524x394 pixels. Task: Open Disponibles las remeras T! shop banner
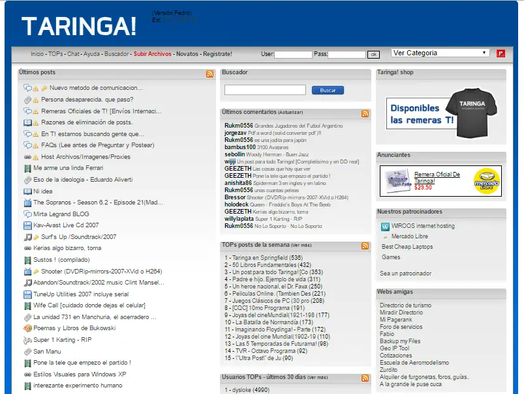pos(441,113)
